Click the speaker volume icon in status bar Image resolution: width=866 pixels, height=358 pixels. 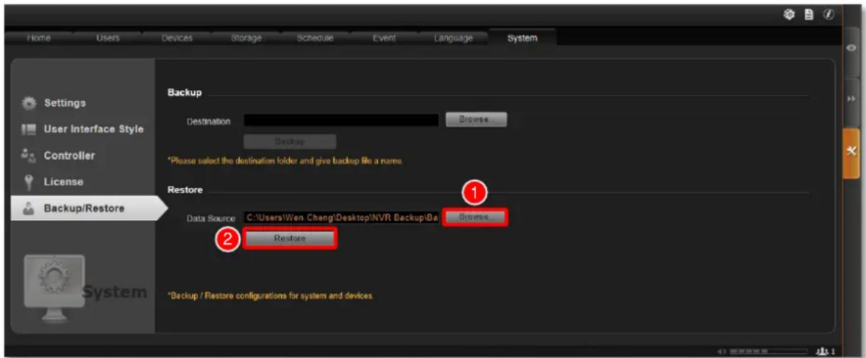point(722,351)
